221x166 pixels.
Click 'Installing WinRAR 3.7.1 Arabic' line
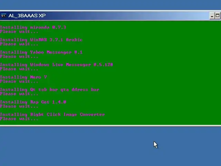click(x=41, y=40)
